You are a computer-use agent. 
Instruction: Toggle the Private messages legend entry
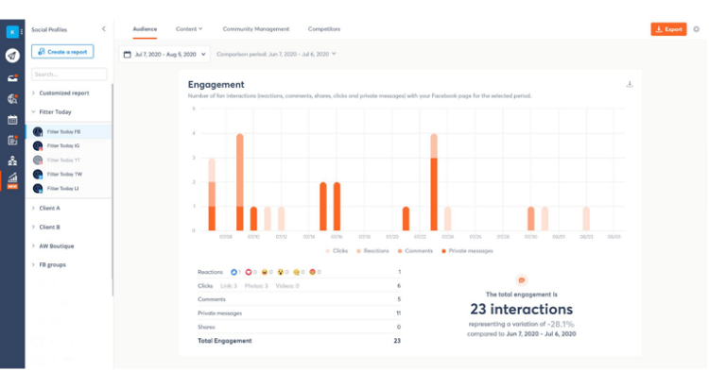point(467,251)
